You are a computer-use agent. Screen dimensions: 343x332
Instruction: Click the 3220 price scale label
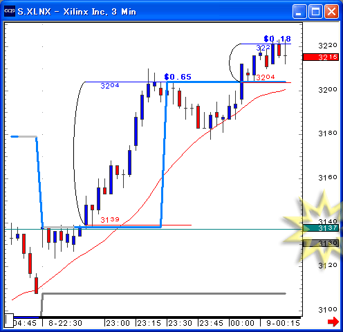(x=328, y=46)
